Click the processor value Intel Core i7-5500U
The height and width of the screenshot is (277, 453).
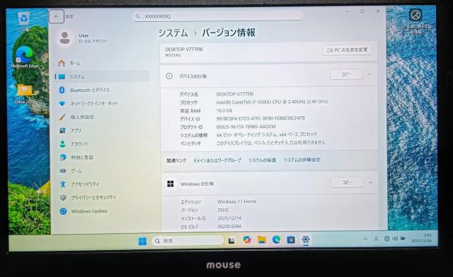point(272,102)
